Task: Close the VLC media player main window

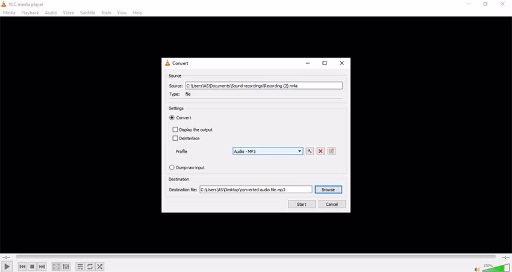Action: coord(502,4)
